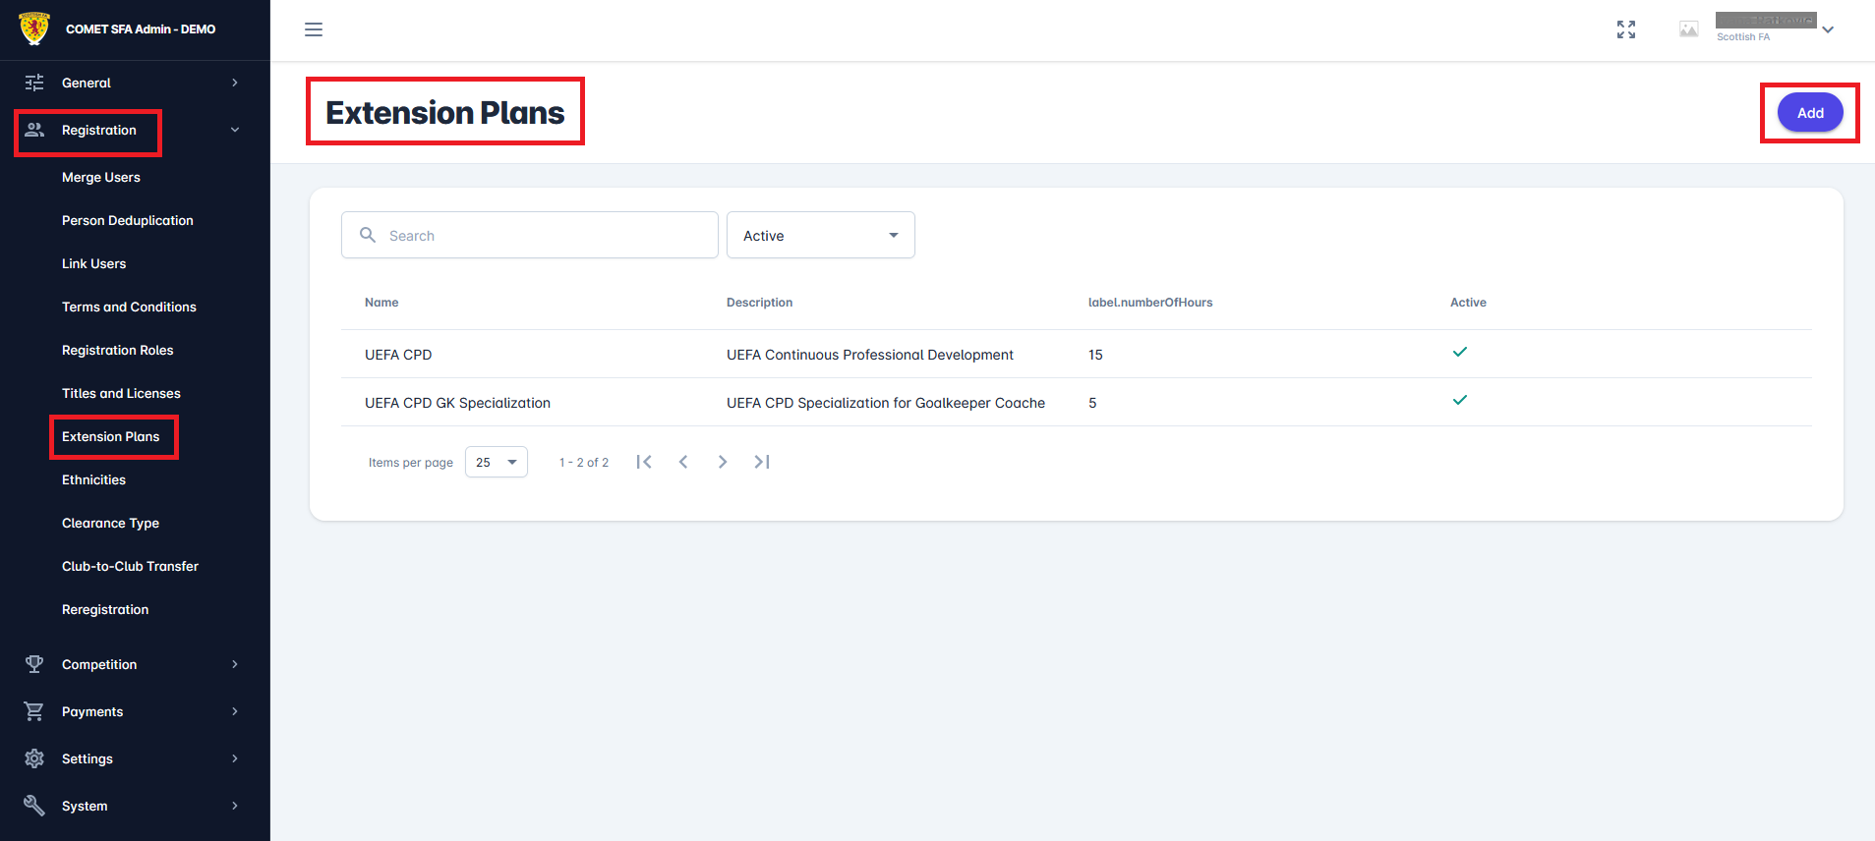Go to the previous page arrow
The height and width of the screenshot is (841, 1875).
[683, 462]
